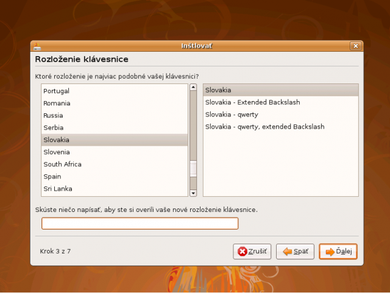Select Slovakia in the left list
Viewport: 390px width, 293px height.
click(115, 139)
